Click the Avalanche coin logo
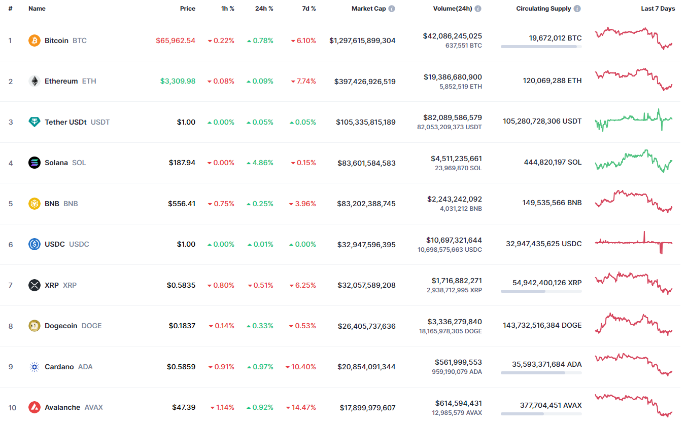This screenshot has width=688, height=425. [x=35, y=407]
